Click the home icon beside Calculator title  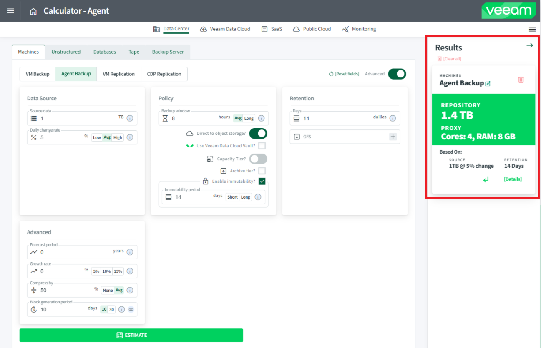click(x=33, y=11)
